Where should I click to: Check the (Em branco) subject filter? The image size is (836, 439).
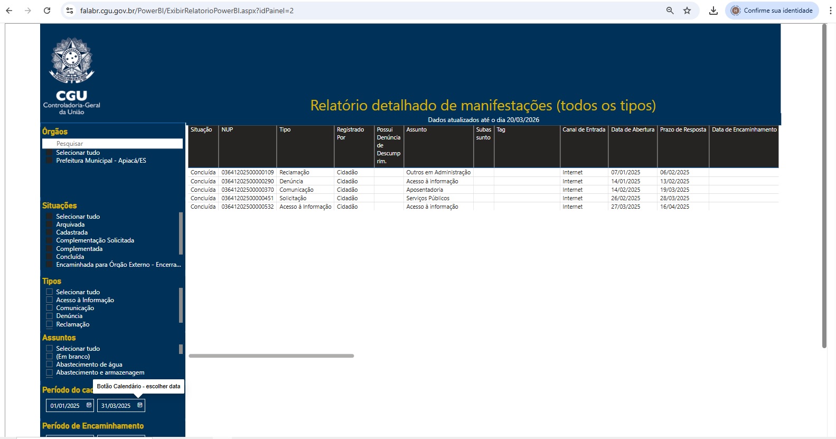pos(50,357)
